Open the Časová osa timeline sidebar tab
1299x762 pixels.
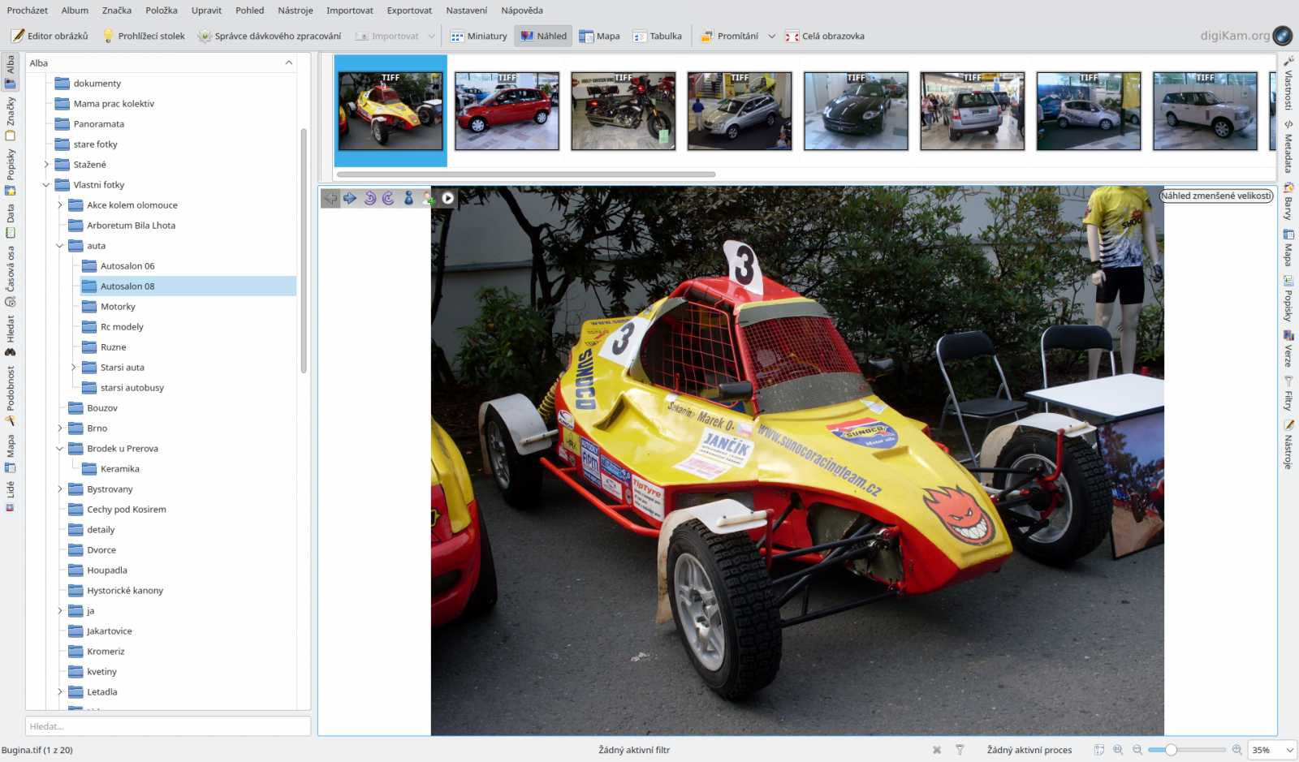11,276
